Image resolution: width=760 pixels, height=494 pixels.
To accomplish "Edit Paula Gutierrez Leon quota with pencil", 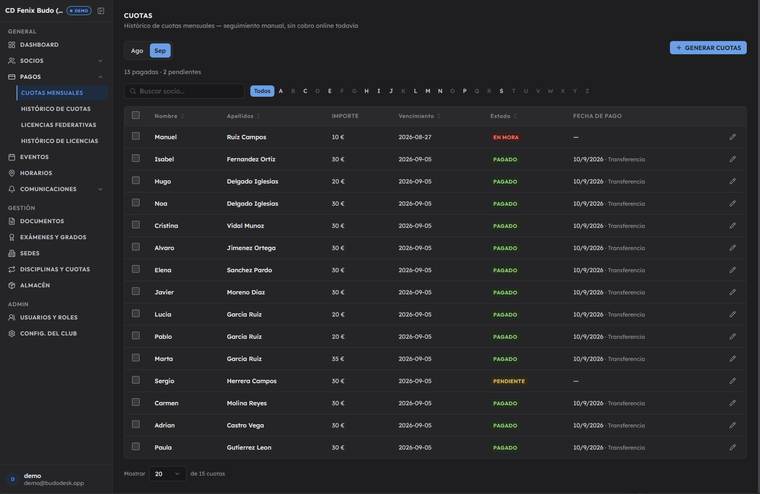I will tap(733, 447).
